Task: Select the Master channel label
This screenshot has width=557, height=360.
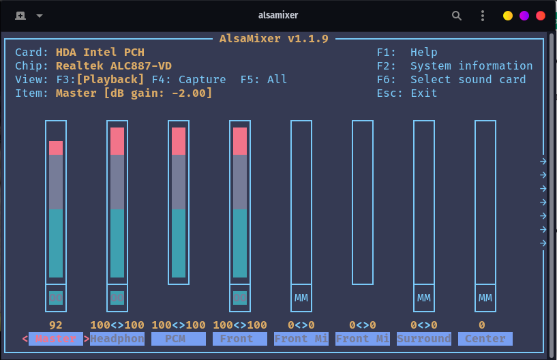Action: click(56, 339)
